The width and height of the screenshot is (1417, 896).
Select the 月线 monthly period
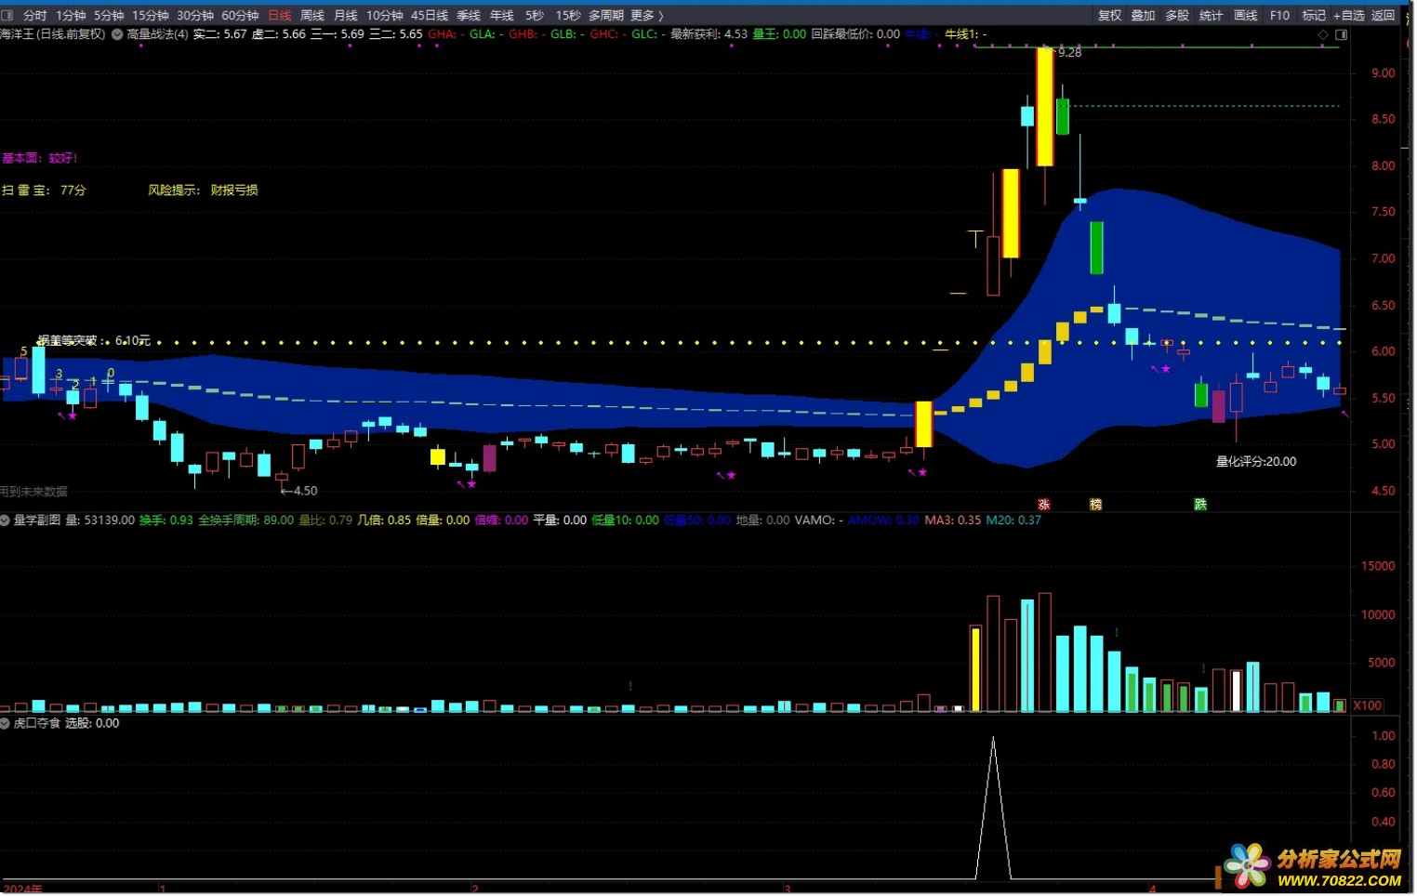346,15
